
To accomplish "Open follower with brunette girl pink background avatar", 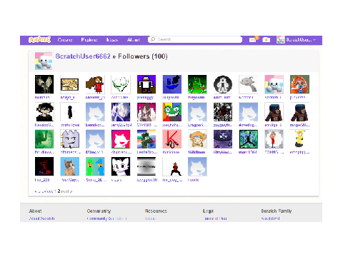I will tap(146, 112).
